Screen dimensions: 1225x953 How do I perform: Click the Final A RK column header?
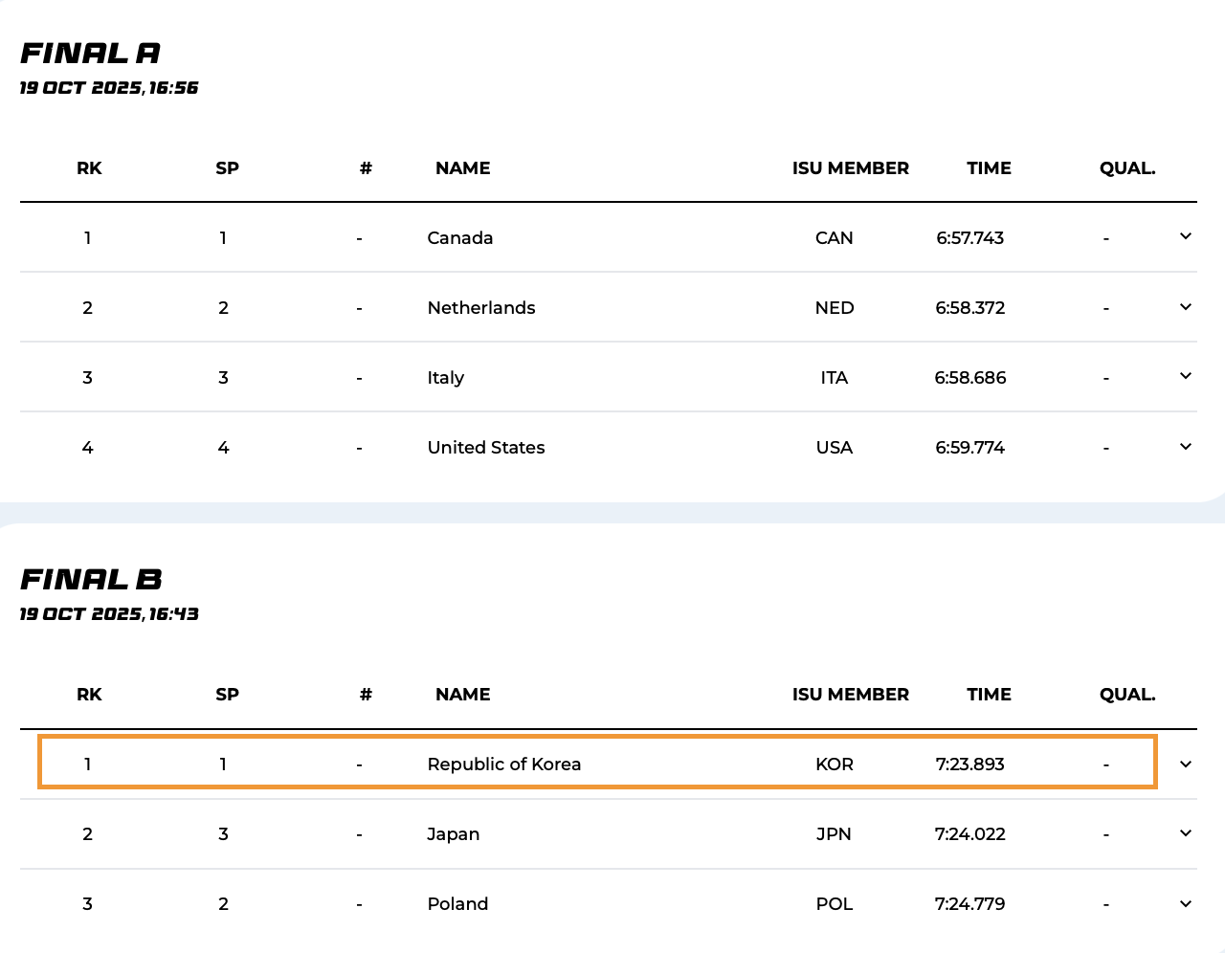[89, 168]
